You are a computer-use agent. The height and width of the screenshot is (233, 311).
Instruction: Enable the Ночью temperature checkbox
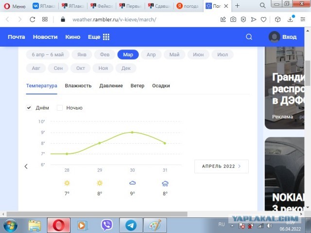point(60,108)
